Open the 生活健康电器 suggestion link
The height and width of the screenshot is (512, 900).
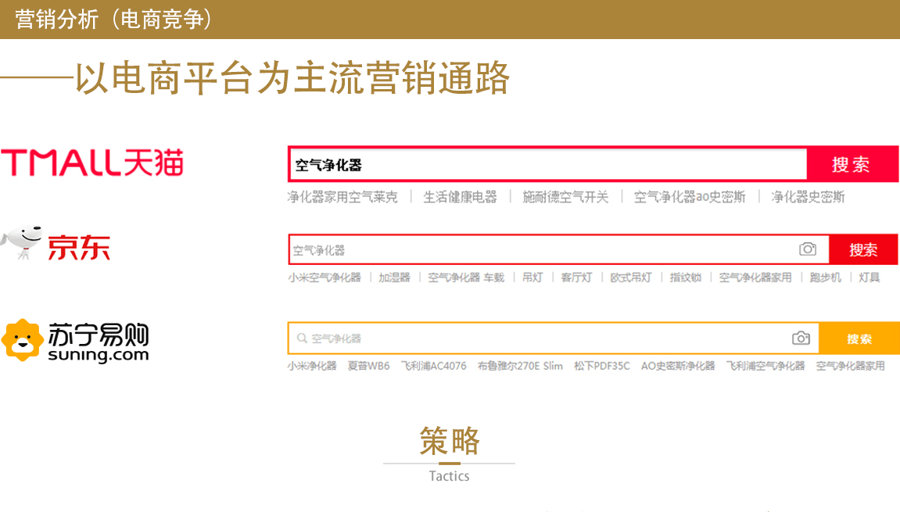coord(460,197)
